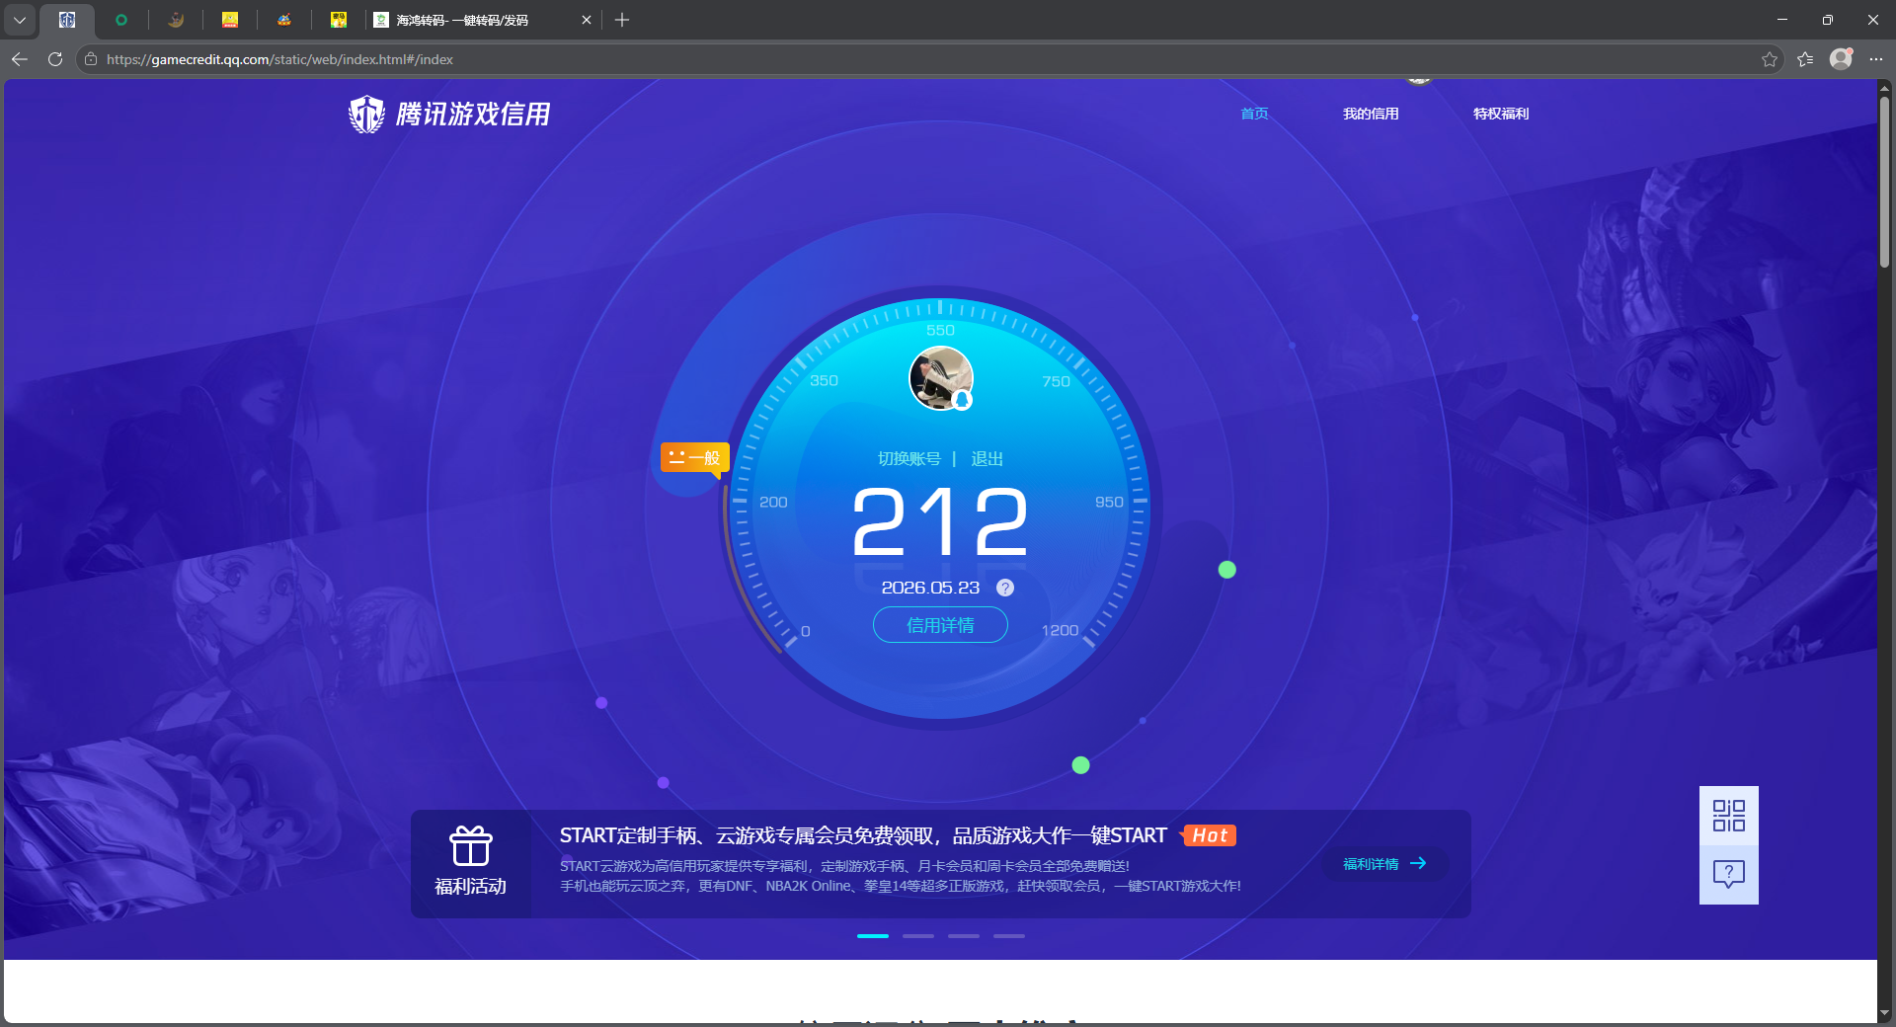Reload the current page
The height and width of the screenshot is (1027, 1896).
pos(55,59)
